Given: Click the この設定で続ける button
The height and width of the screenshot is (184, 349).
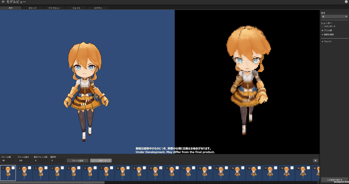Looking at the screenshot, I should pos(334,180).
